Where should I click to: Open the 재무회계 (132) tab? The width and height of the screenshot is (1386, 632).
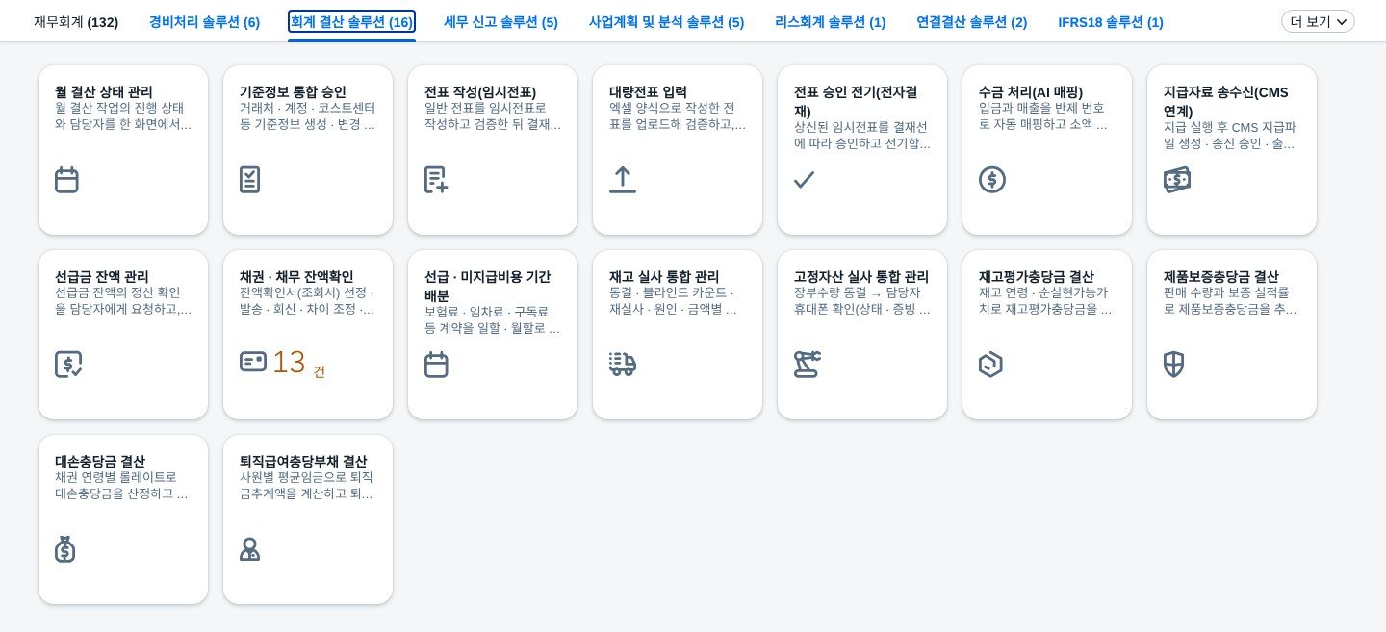(x=76, y=22)
